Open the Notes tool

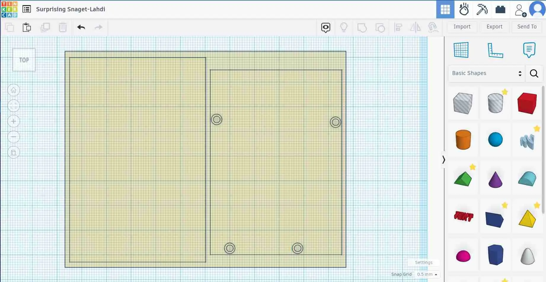tap(529, 50)
